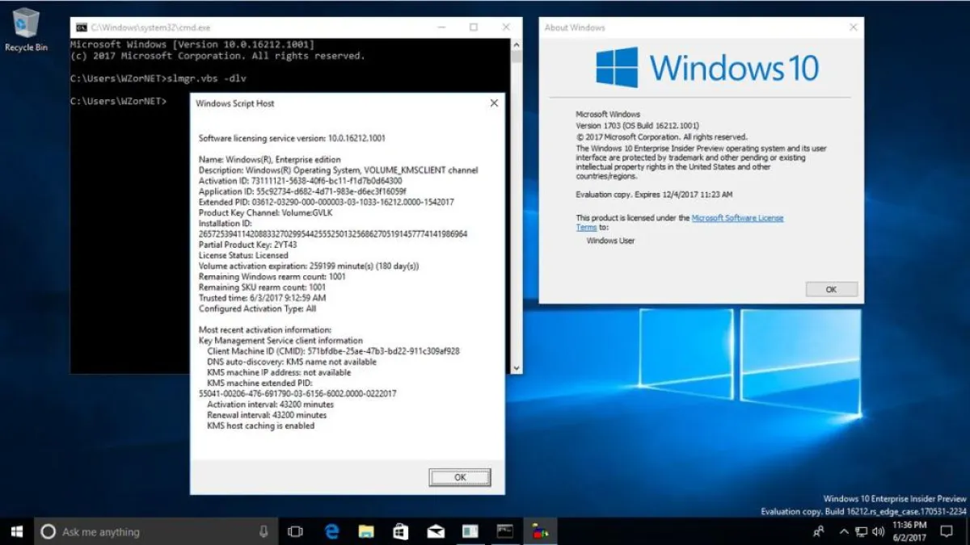Launch Microsoft Edge from the taskbar
Viewport: 970px width, 545px height.
[331, 531]
